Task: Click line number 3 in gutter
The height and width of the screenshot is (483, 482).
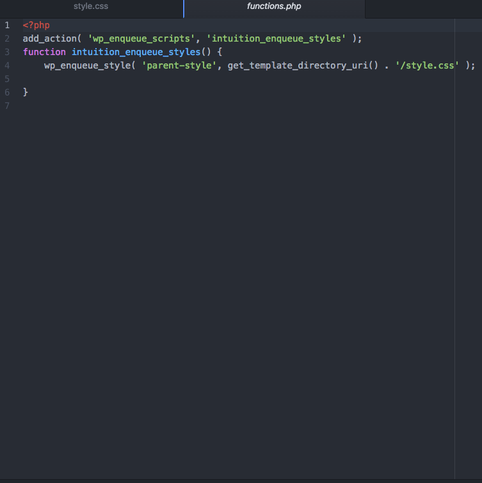Action: (x=7, y=52)
